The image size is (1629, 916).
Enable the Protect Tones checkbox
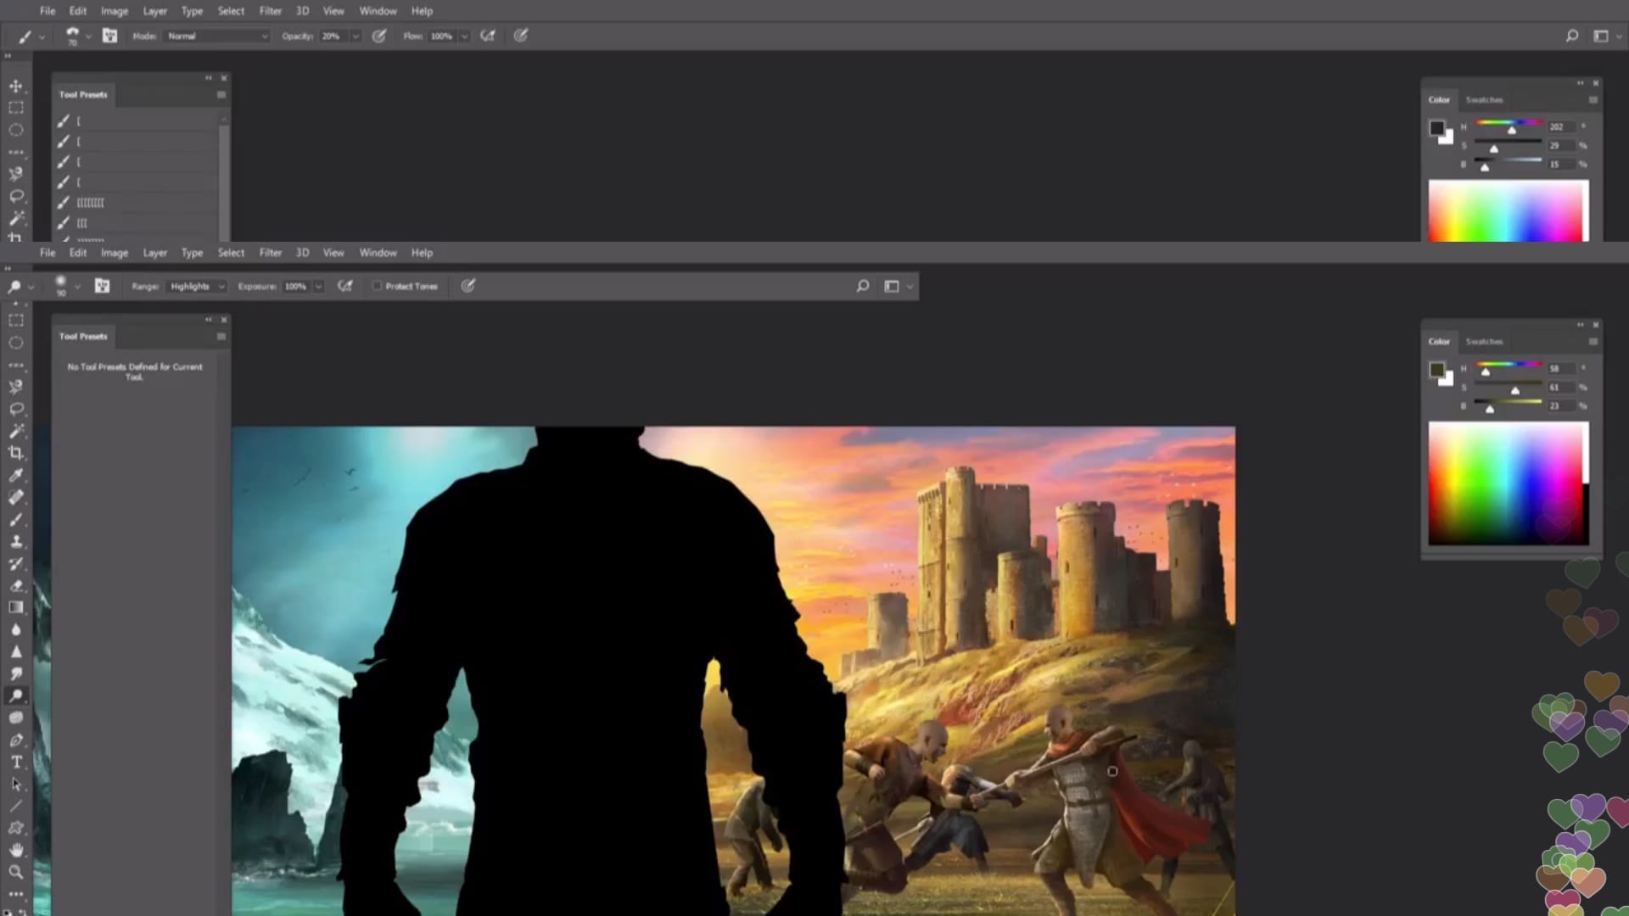(377, 286)
